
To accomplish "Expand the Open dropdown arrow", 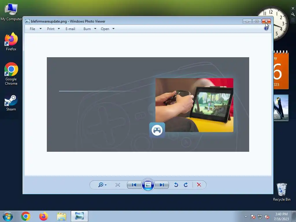I will click(x=113, y=29).
